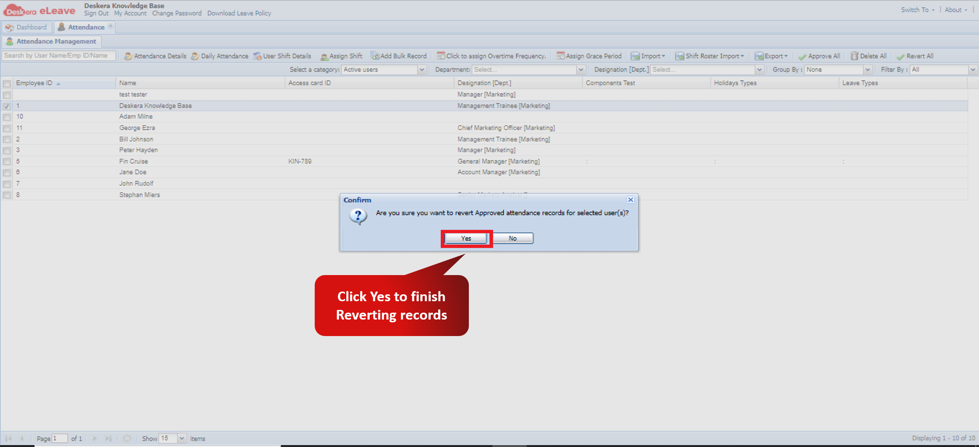
Task: Click the search by User Name field
Action: (59, 55)
